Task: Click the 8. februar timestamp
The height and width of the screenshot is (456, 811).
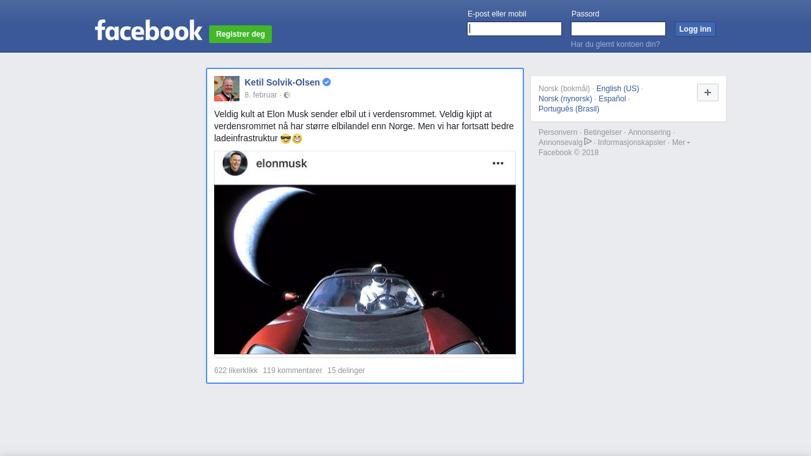Action: 260,95
